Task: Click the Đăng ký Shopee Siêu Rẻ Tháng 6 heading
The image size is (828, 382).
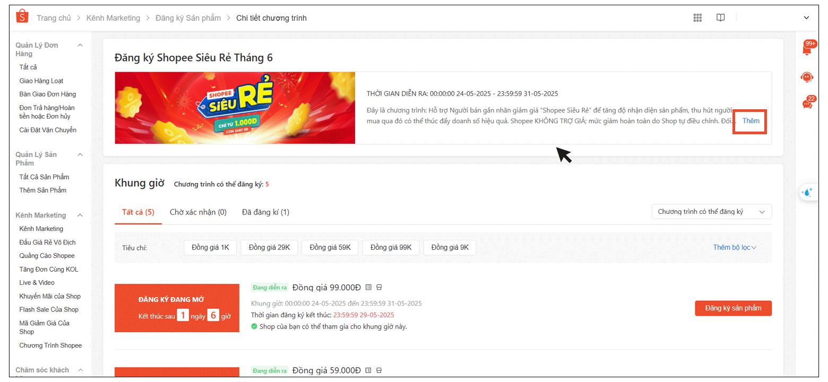Action: click(194, 57)
